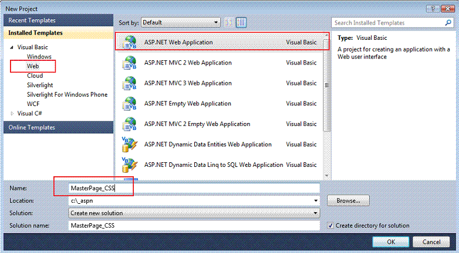Select 'ASP.NET MVC 2 Empty Web Application' text
This screenshot has height=253, width=459.
pos(197,124)
